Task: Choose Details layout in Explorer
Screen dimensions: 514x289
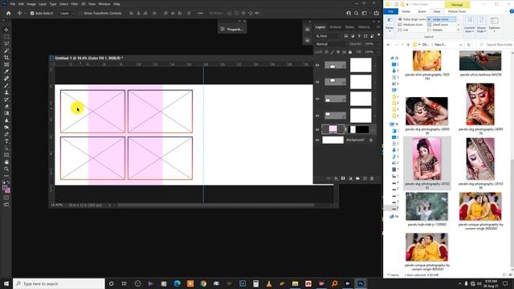Action: tap(435, 30)
